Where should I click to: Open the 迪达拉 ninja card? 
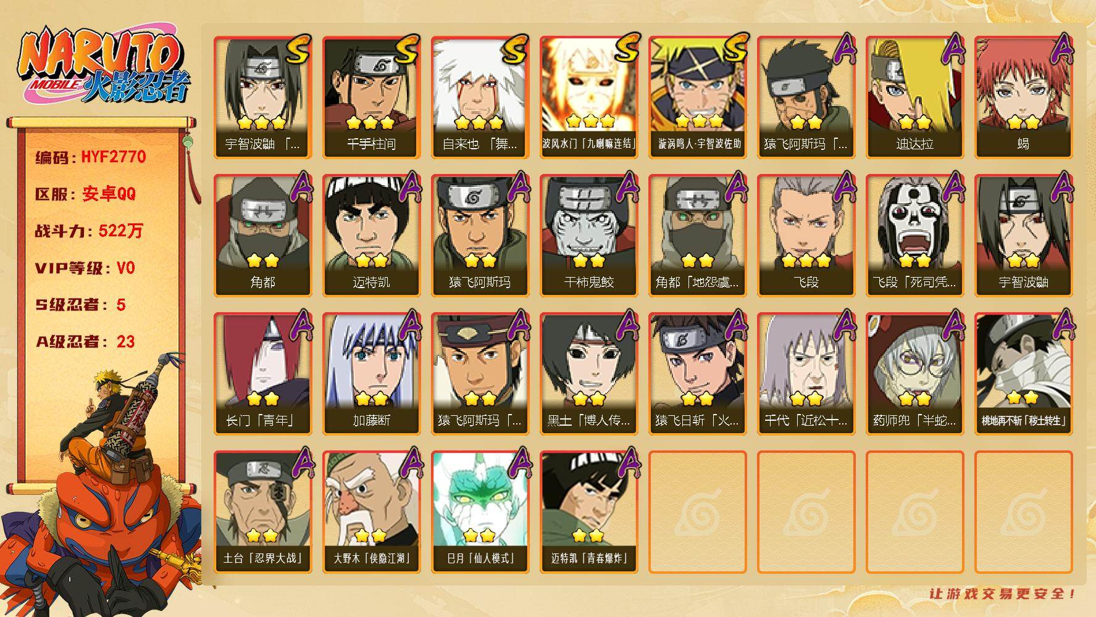click(x=914, y=97)
